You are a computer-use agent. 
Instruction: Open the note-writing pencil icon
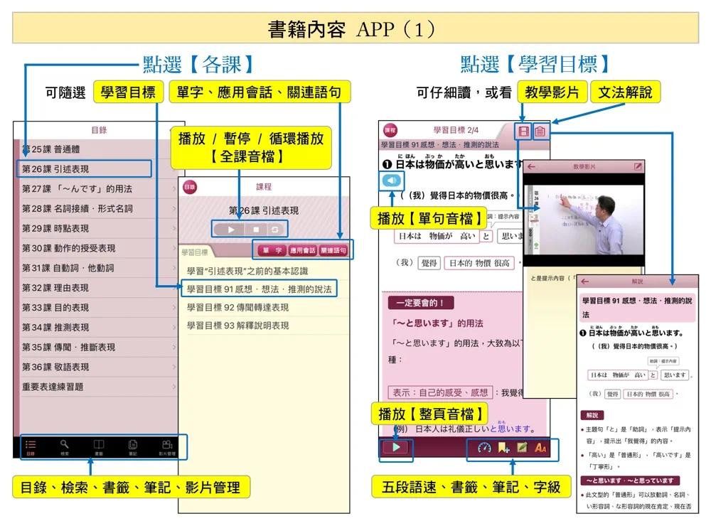(522, 448)
